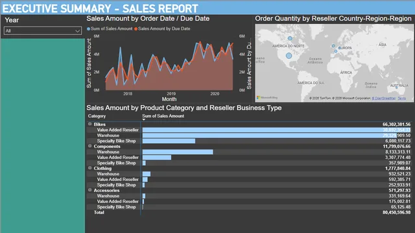Click the Sum of Sales Amount legend marker
Screen dimensions: 415x233
(x=88, y=28)
